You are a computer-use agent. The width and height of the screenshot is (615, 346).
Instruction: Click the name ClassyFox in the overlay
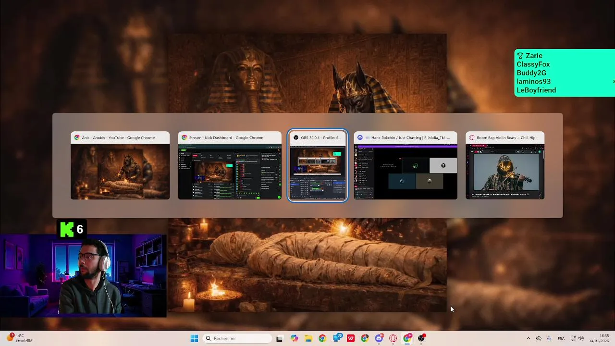pyautogui.click(x=533, y=64)
